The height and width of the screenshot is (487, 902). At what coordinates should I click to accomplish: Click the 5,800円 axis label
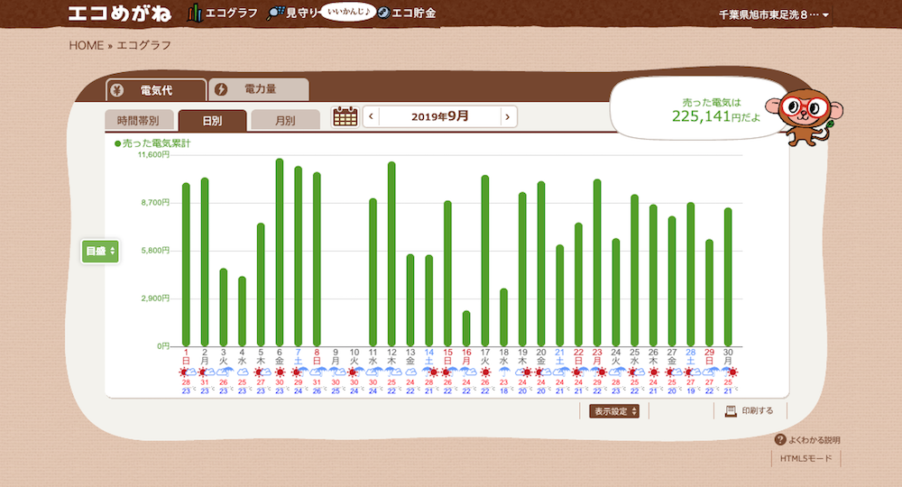pos(155,250)
